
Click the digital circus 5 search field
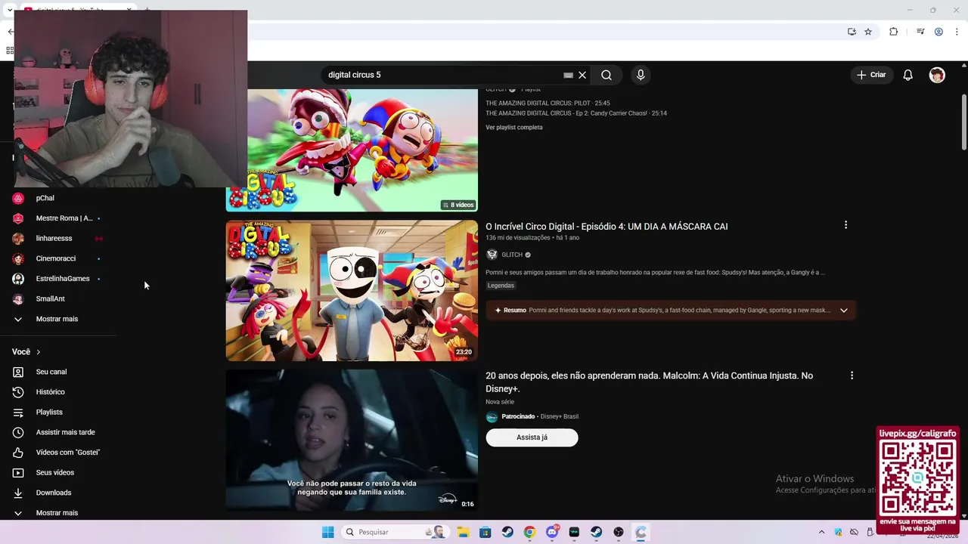point(446,75)
